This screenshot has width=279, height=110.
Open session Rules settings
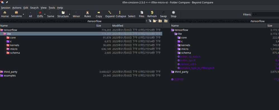pyautogui.click(x=87, y=14)
